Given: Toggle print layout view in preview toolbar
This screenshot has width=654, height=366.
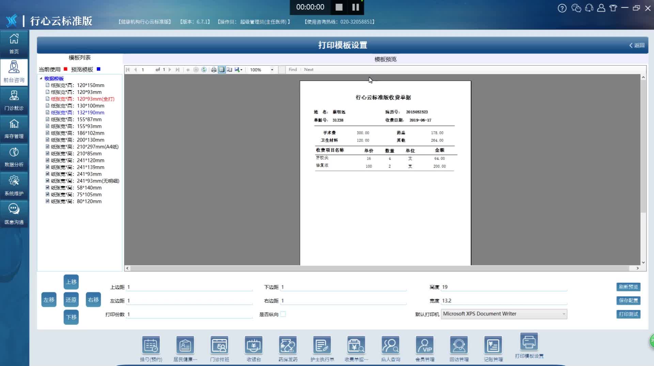Looking at the screenshot, I should point(222,70).
